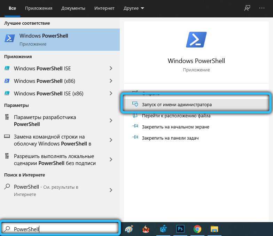273x236 pixels.
Task: Click the PowerShell icon in best match
Action: click(x=10, y=38)
